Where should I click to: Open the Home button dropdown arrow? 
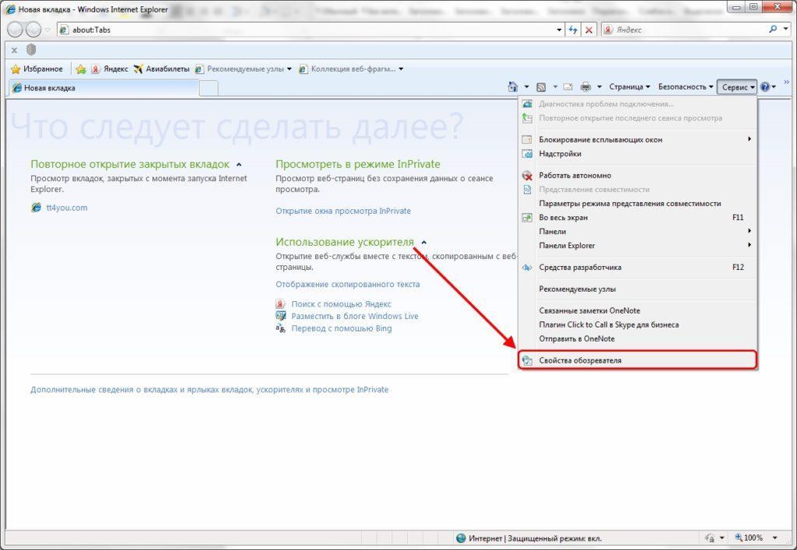(x=527, y=87)
